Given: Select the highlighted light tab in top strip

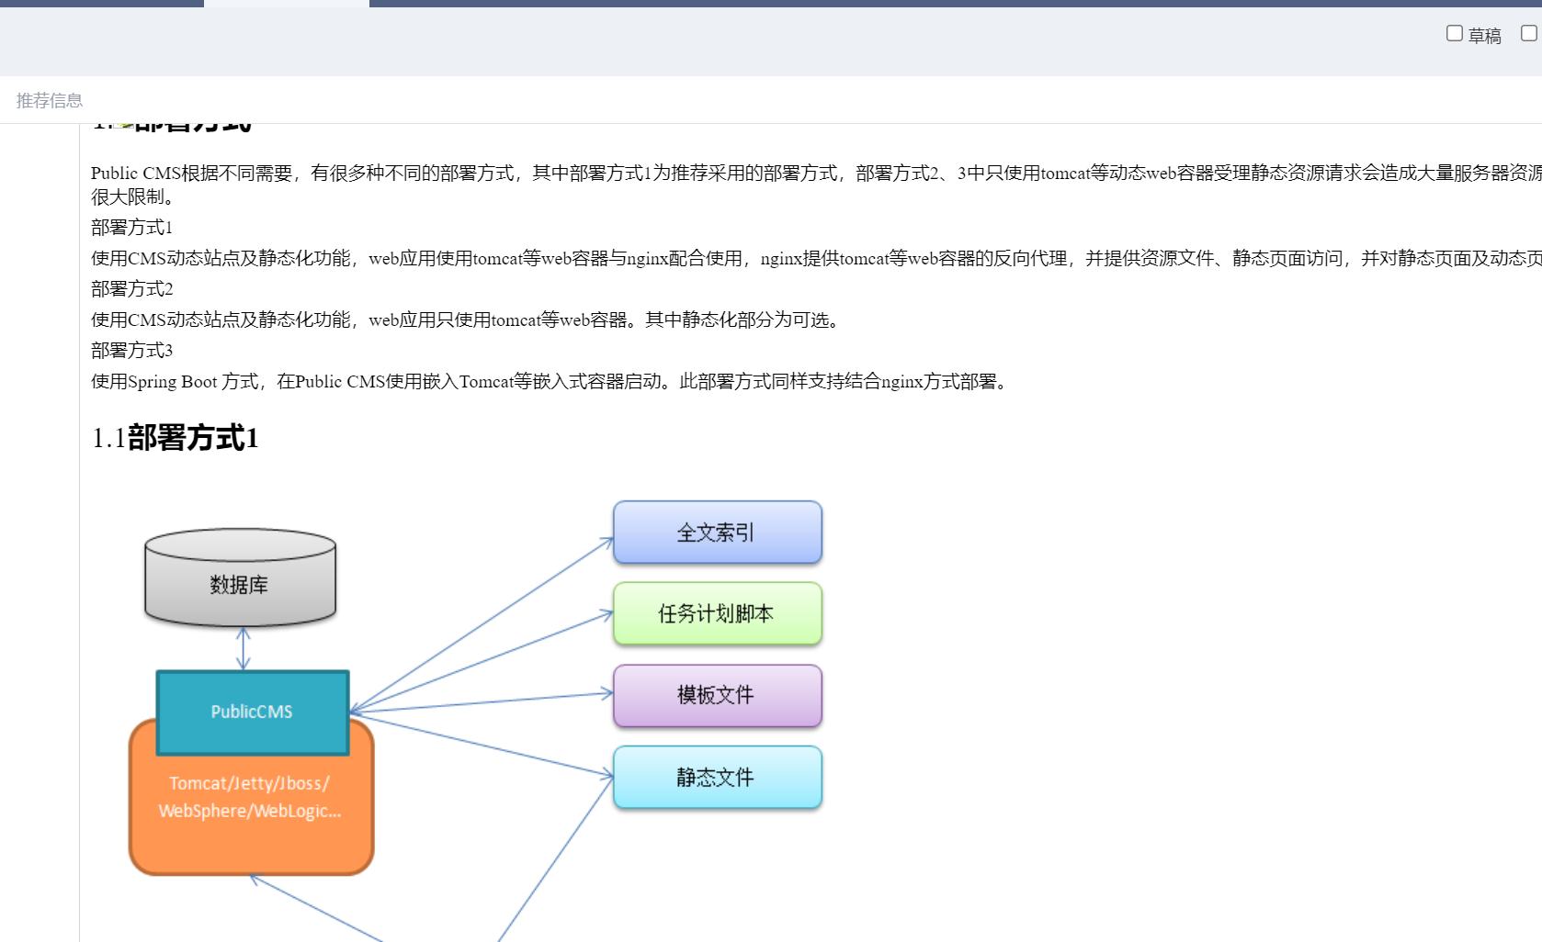Looking at the screenshot, I should coord(286,4).
